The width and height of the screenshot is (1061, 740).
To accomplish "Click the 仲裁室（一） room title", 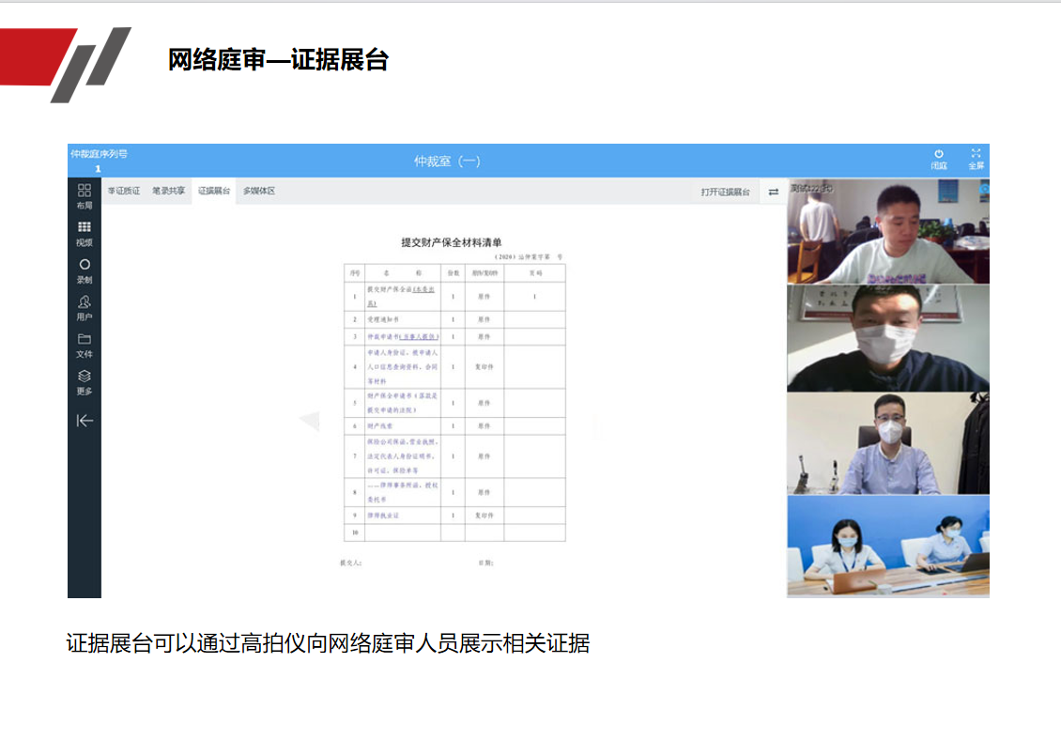I will pos(447,162).
